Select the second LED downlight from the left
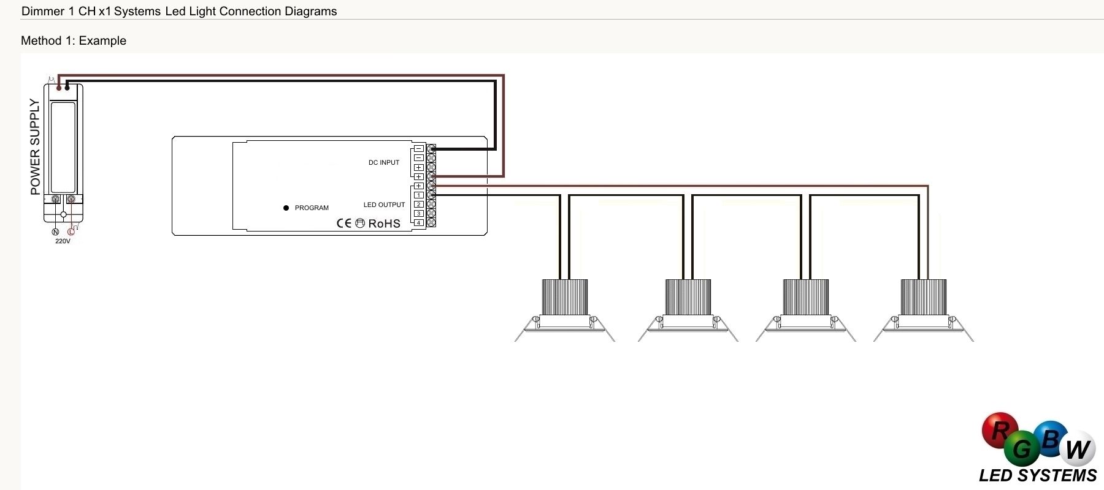This screenshot has width=1104, height=490. (688, 311)
